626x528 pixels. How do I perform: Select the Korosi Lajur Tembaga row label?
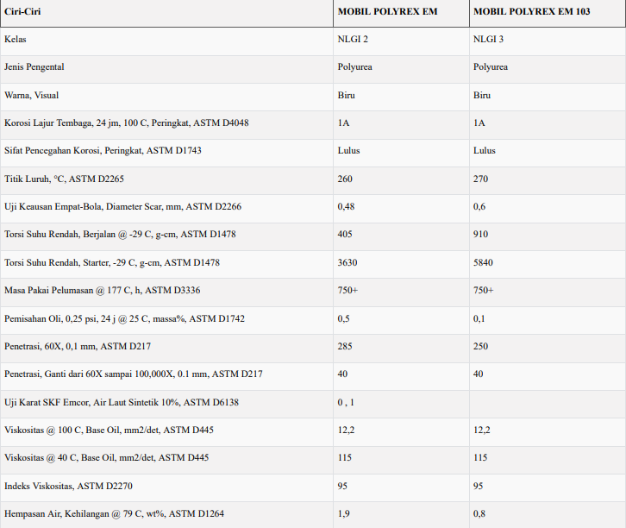(127, 123)
